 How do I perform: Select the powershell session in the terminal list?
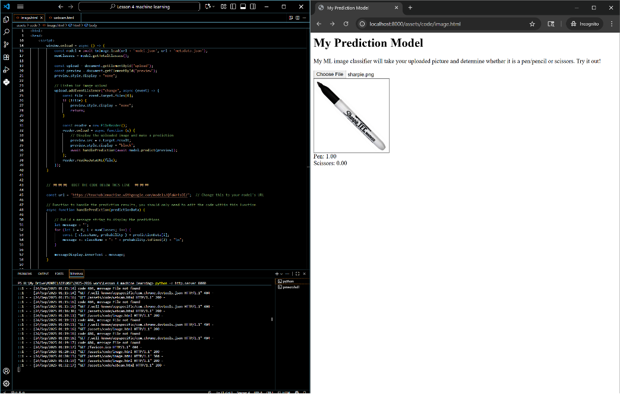(289, 287)
